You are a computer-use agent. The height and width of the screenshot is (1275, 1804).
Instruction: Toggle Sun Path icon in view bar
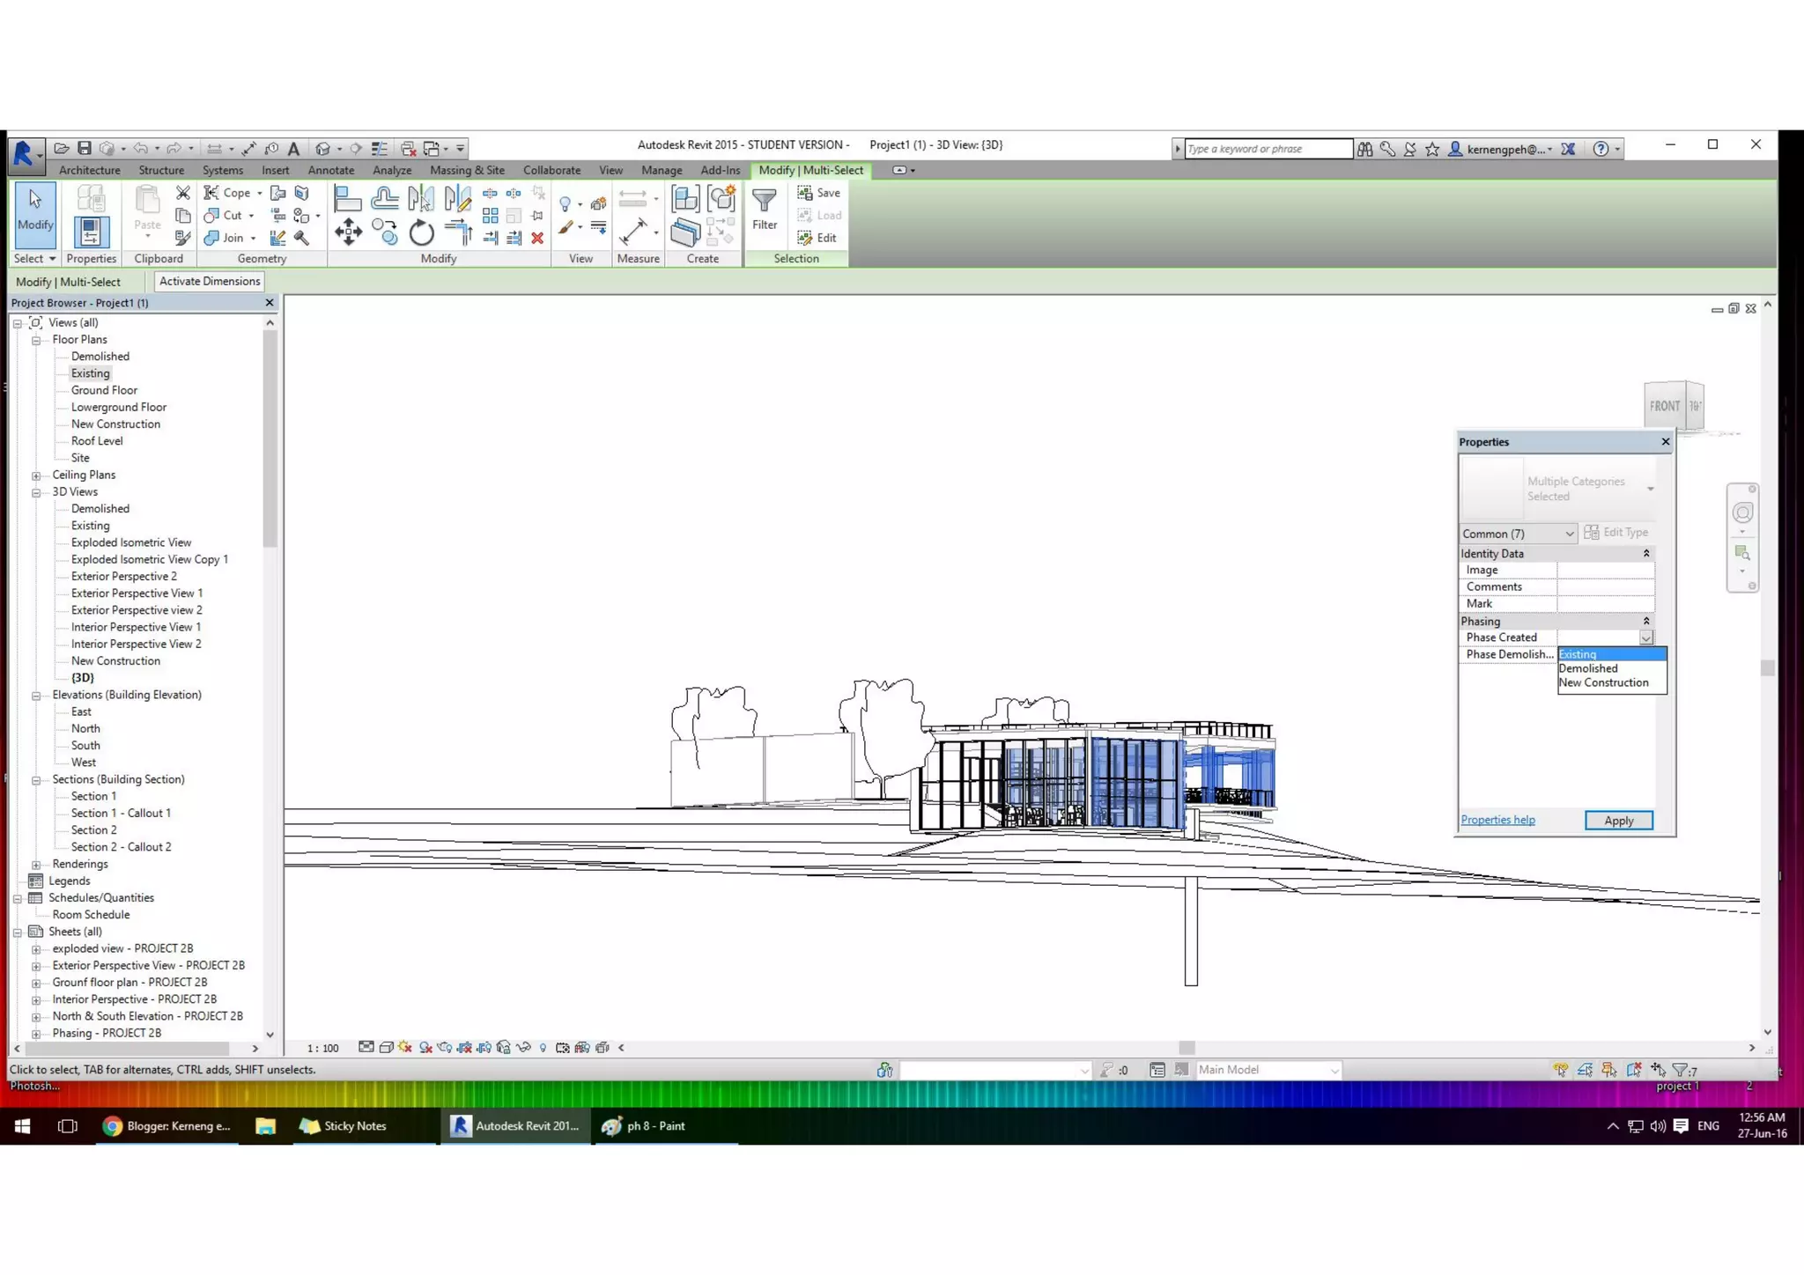[x=404, y=1048]
